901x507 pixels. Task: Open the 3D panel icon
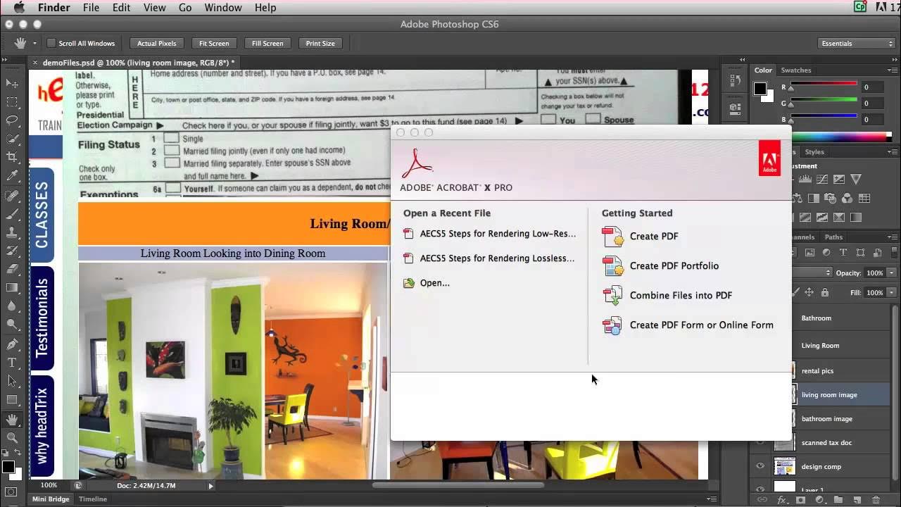coord(735,108)
